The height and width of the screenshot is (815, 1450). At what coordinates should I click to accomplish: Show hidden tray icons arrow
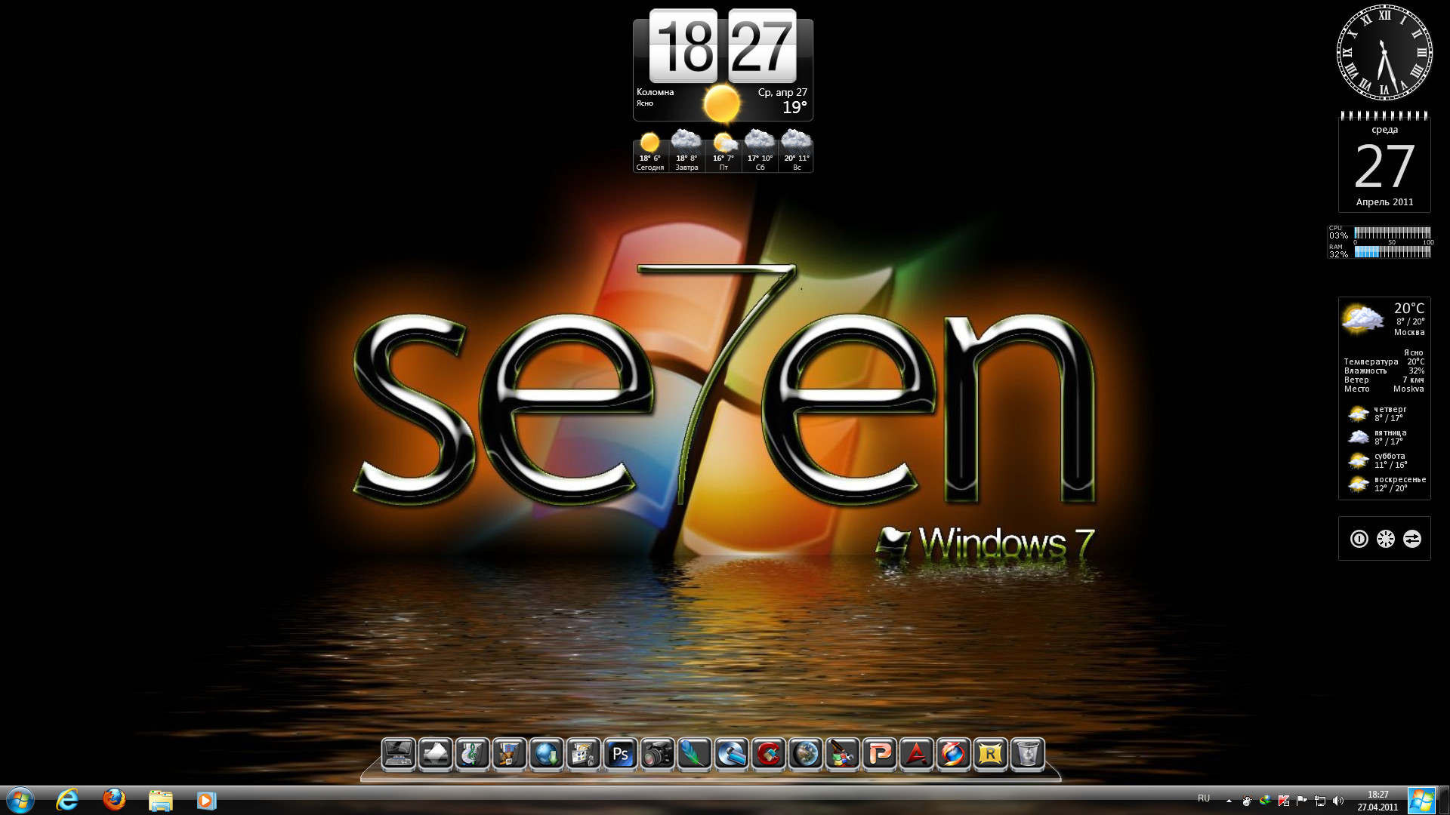(1229, 801)
